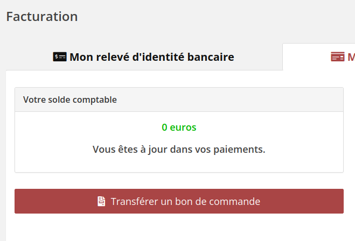Click the green digit '0' in the balance
355x241 pixels.
(x=165, y=127)
